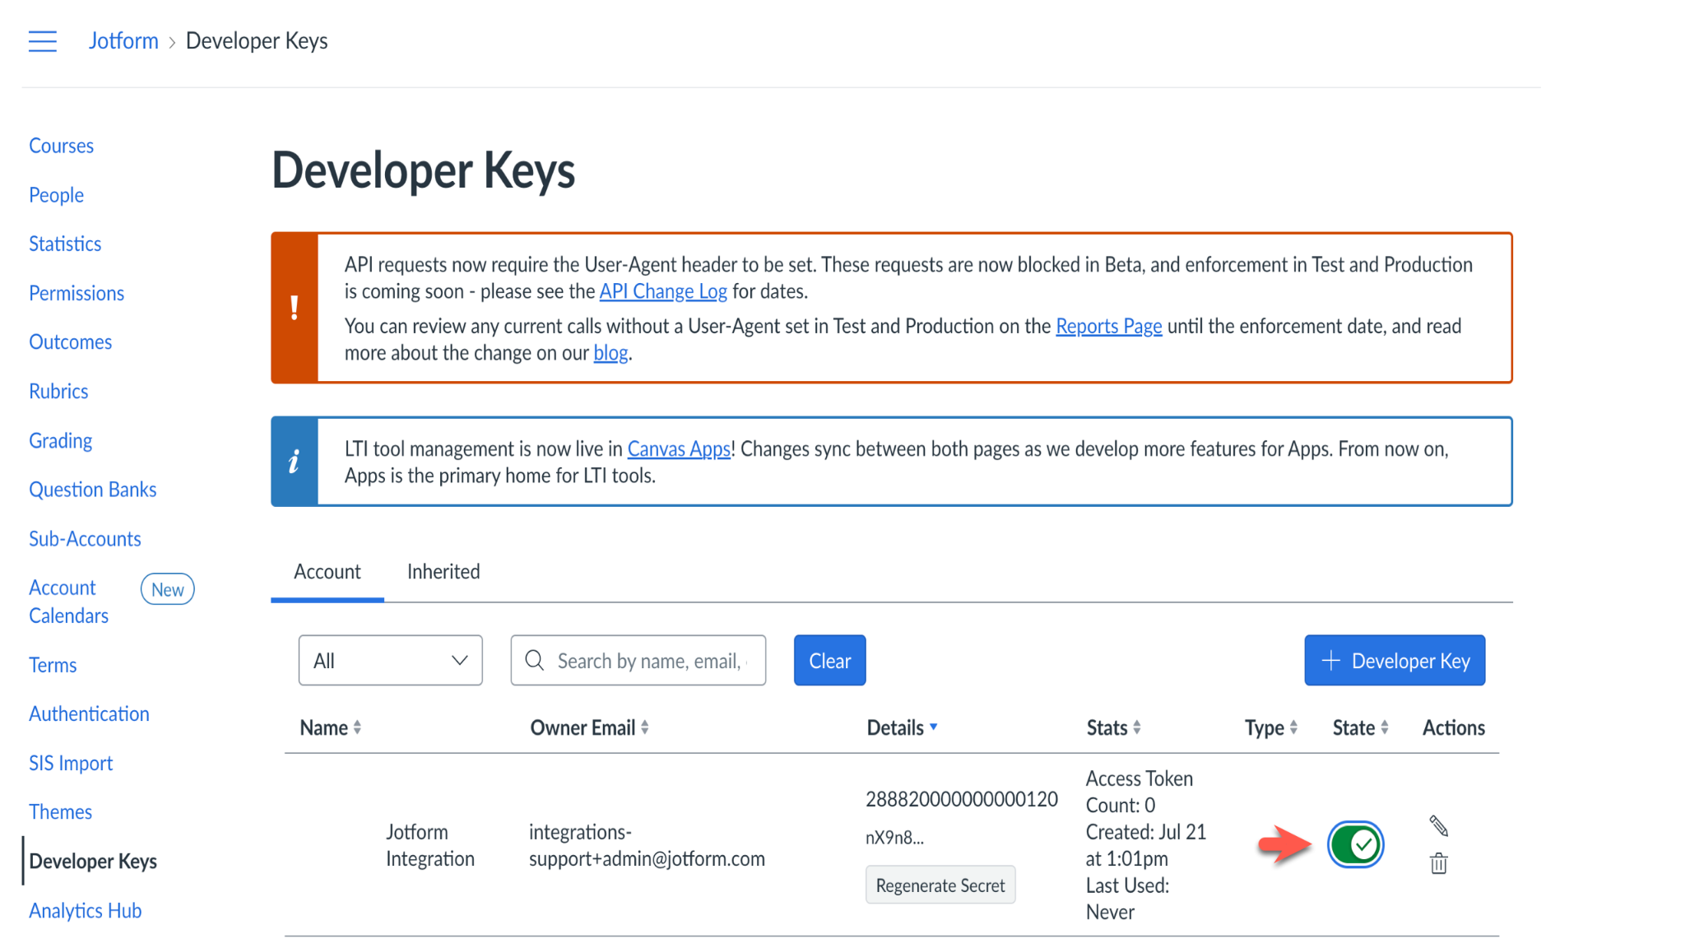
Task: Open the Canvas Apps link
Action: point(679,449)
